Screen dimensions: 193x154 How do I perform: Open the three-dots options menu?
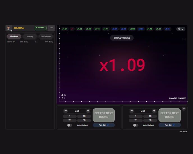coord(51,28)
